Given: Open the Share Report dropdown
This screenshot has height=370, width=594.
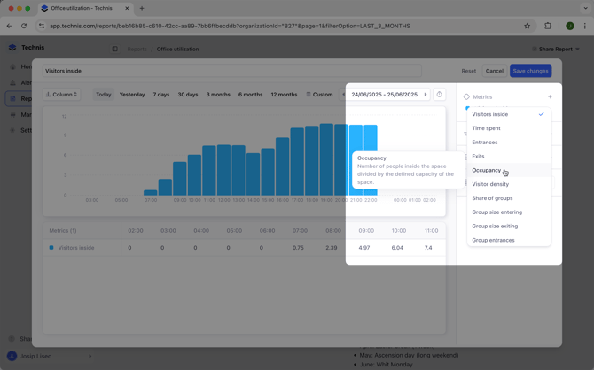Looking at the screenshot, I should (x=556, y=50).
